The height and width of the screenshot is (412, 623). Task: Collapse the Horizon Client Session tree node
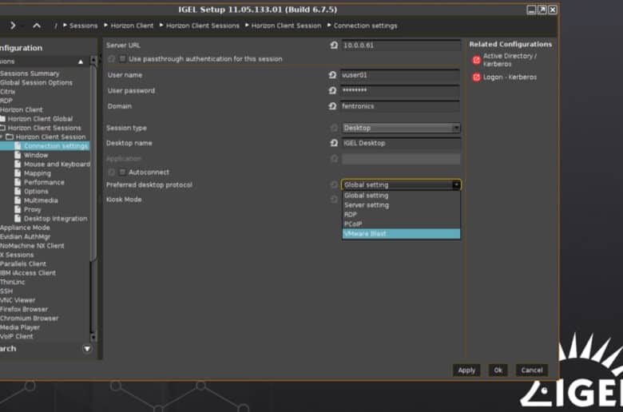tap(2, 137)
